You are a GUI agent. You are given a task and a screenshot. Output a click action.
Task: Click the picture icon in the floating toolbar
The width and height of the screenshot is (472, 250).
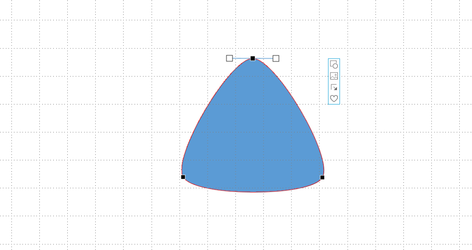[334, 76]
